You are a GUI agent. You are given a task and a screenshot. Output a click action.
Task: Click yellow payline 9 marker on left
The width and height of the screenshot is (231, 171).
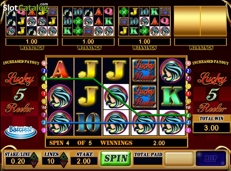[x=44, y=86]
